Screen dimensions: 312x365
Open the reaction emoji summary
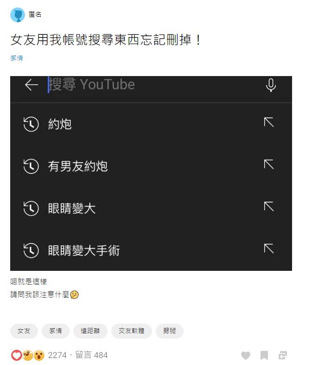click(x=28, y=355)
